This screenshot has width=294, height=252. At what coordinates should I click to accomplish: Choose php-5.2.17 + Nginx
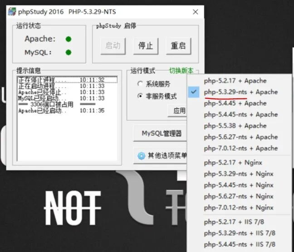[x=239, y=162]
